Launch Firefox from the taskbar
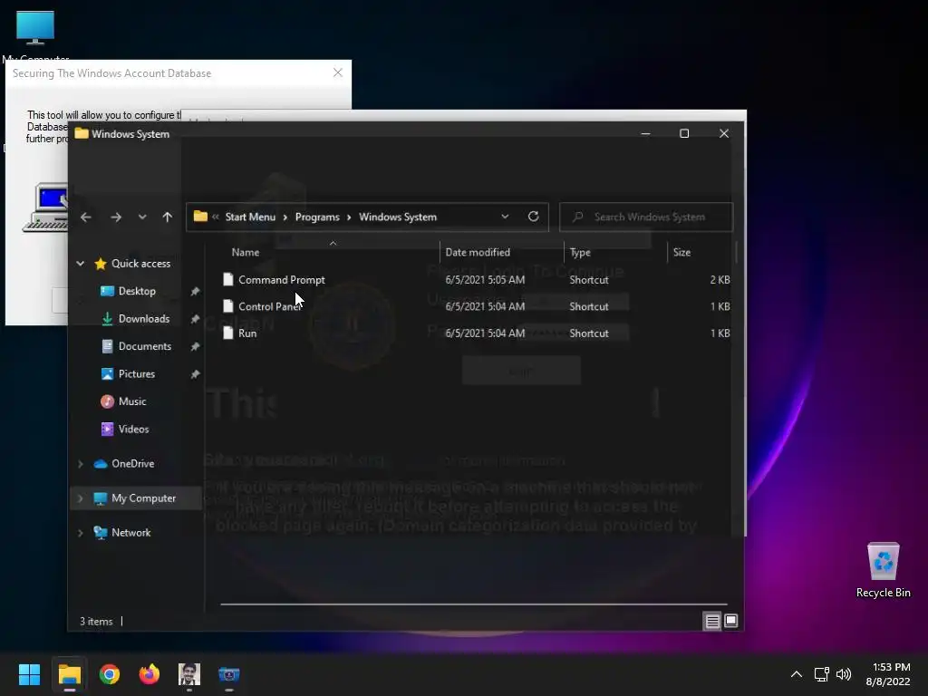 150,674
